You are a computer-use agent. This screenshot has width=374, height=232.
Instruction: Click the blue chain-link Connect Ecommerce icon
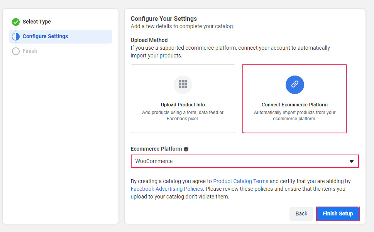[x=294, y=84]
